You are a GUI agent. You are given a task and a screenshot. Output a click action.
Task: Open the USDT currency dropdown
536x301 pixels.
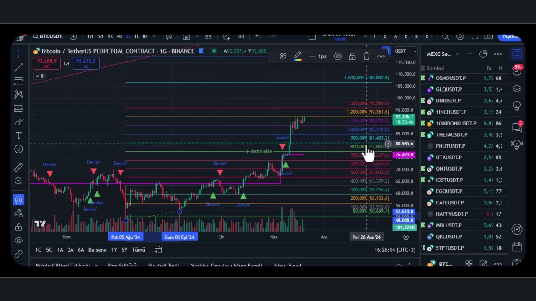406,51
